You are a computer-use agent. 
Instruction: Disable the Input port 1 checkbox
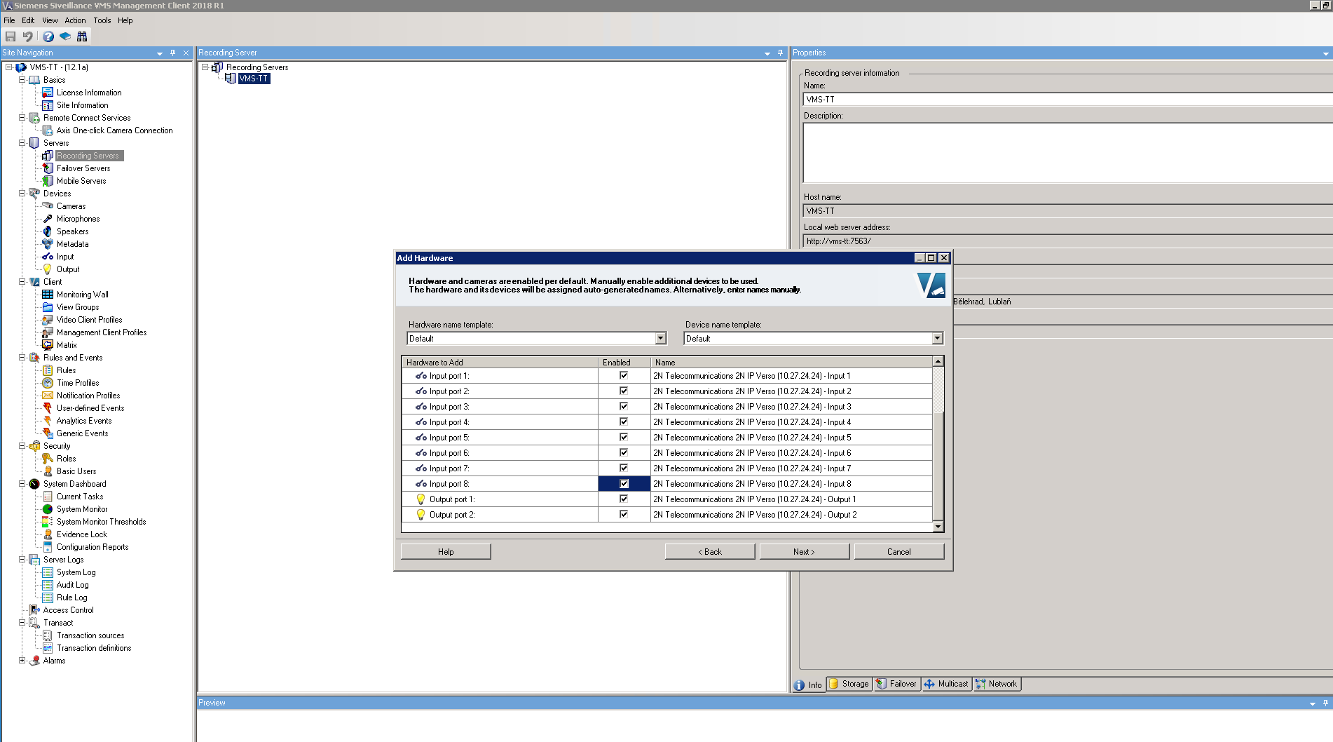(x=623, y=376)
